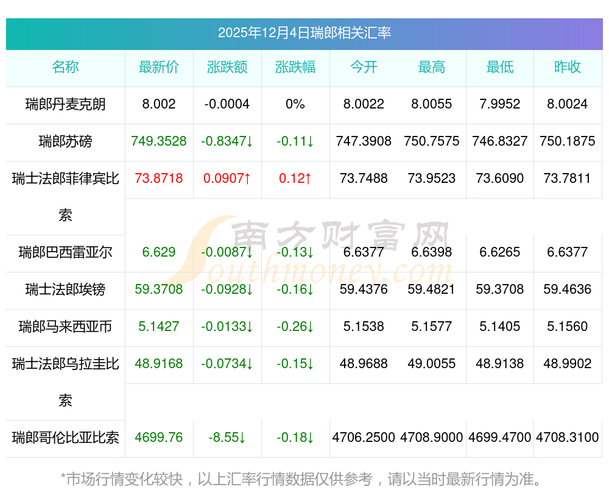Click the 最低 column header
This screenshot has width=609, height=498.
[x=500, y=67]
